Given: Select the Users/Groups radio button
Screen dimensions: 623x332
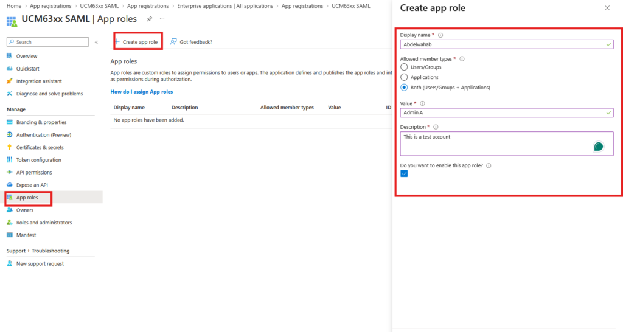Looking at the screenshot, I should coord(404,67).
